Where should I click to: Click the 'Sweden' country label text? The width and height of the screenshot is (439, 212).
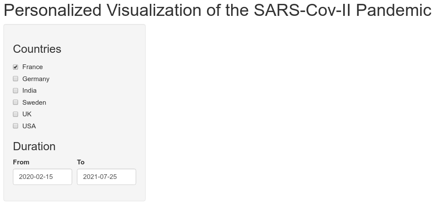tap(34, 103)
